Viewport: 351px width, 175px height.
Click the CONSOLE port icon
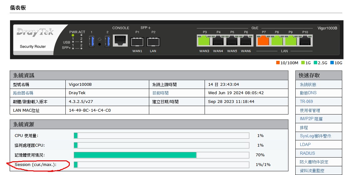pos(120,41)
